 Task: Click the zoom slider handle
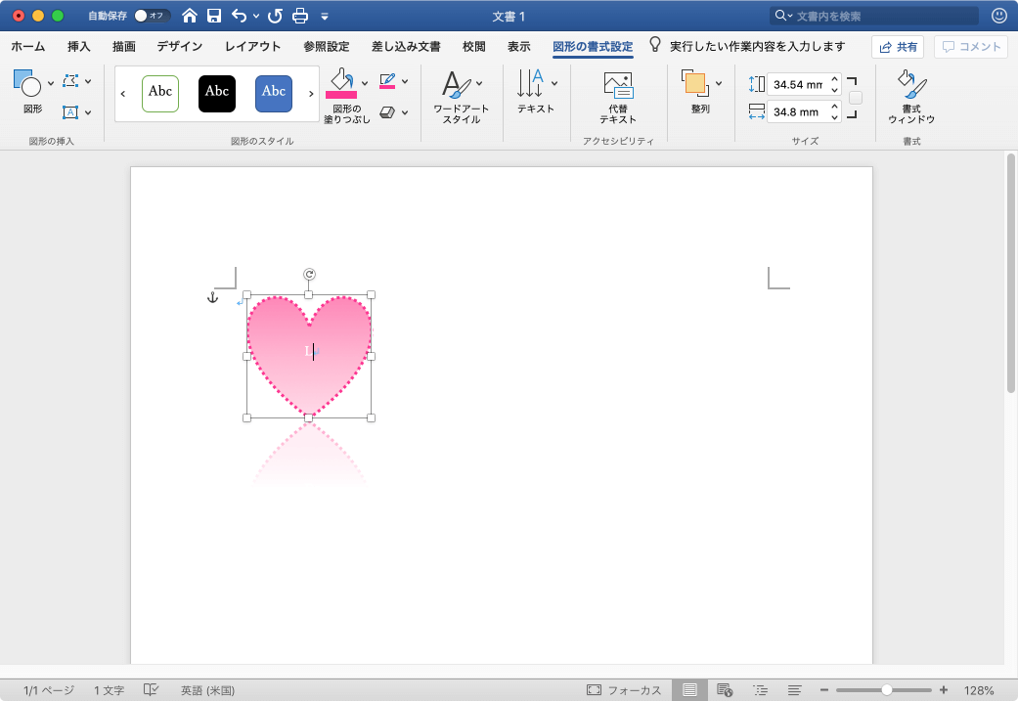886,690
